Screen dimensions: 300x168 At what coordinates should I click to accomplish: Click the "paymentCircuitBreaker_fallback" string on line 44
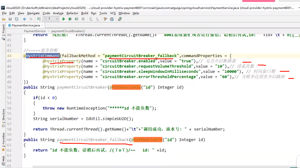[141, 56]
